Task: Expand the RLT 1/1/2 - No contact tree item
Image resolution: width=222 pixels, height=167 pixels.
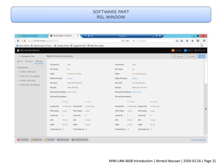Action: click(x=18, y=76)
